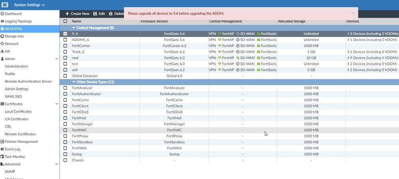Sort by Firmware Version column header
399x179 pixels.
154,21
